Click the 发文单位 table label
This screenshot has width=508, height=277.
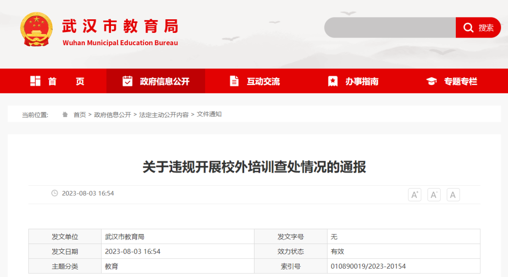[x=65, y=237]
